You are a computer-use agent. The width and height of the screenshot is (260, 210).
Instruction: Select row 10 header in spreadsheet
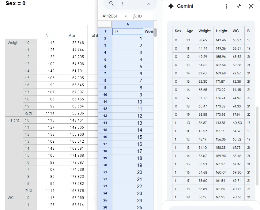click(x=105, y=95)
